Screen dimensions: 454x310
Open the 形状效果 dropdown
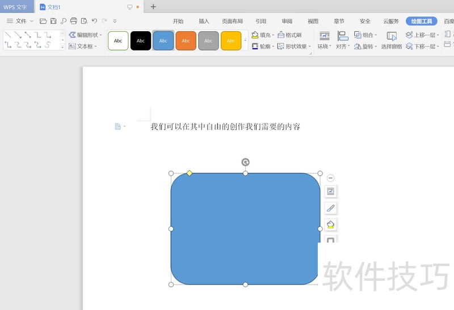(x=294, y=46)
